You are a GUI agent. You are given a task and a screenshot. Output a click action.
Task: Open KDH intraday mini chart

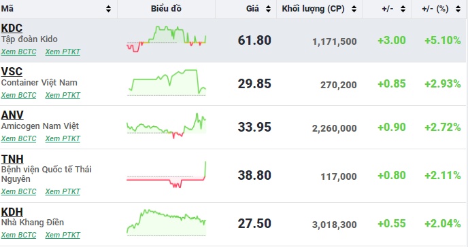166,223
